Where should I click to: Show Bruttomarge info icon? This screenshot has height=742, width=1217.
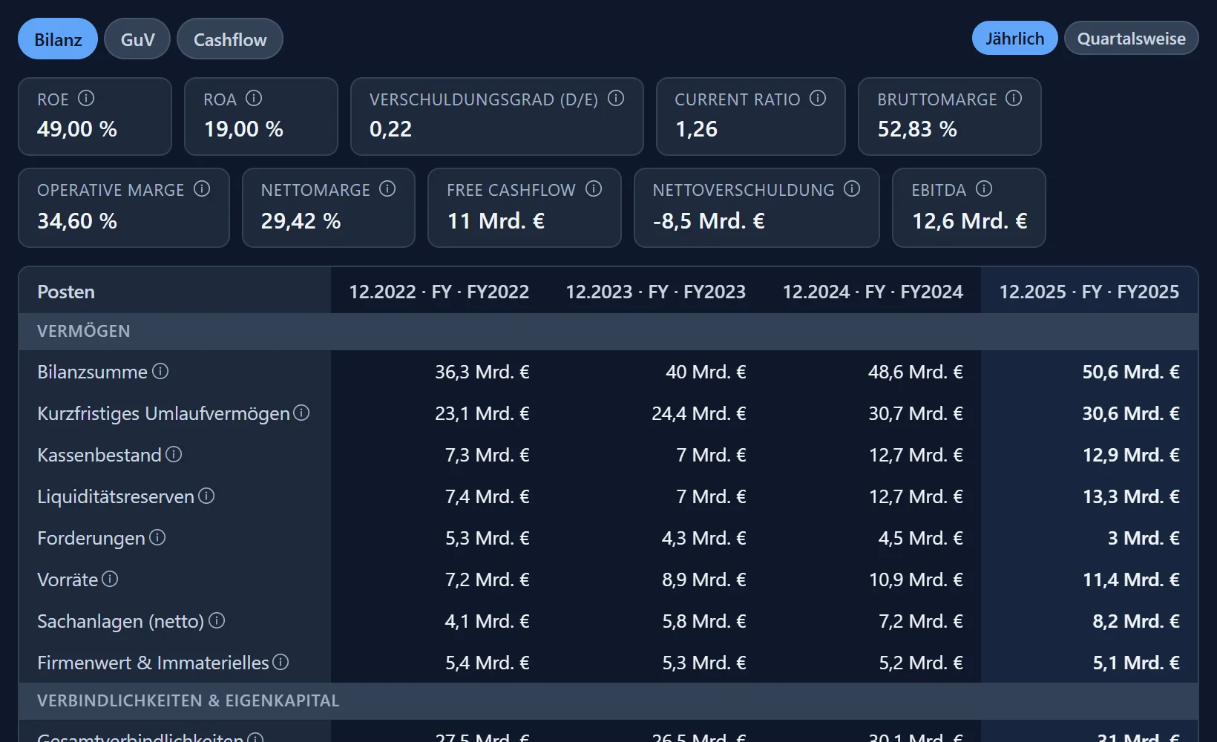click(1014, 98)
